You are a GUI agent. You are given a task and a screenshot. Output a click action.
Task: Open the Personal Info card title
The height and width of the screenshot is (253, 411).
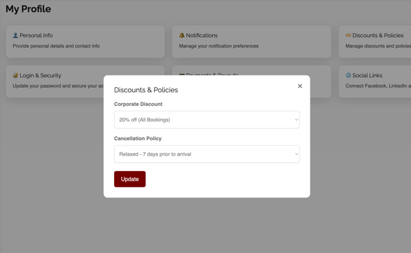[36, 36]
